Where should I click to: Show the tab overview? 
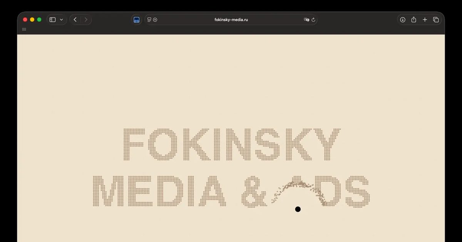point(436,20)
